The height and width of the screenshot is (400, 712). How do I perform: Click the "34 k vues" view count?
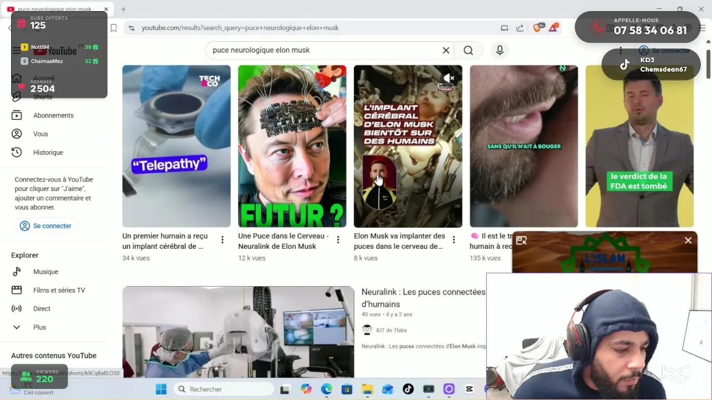(136, 258)
